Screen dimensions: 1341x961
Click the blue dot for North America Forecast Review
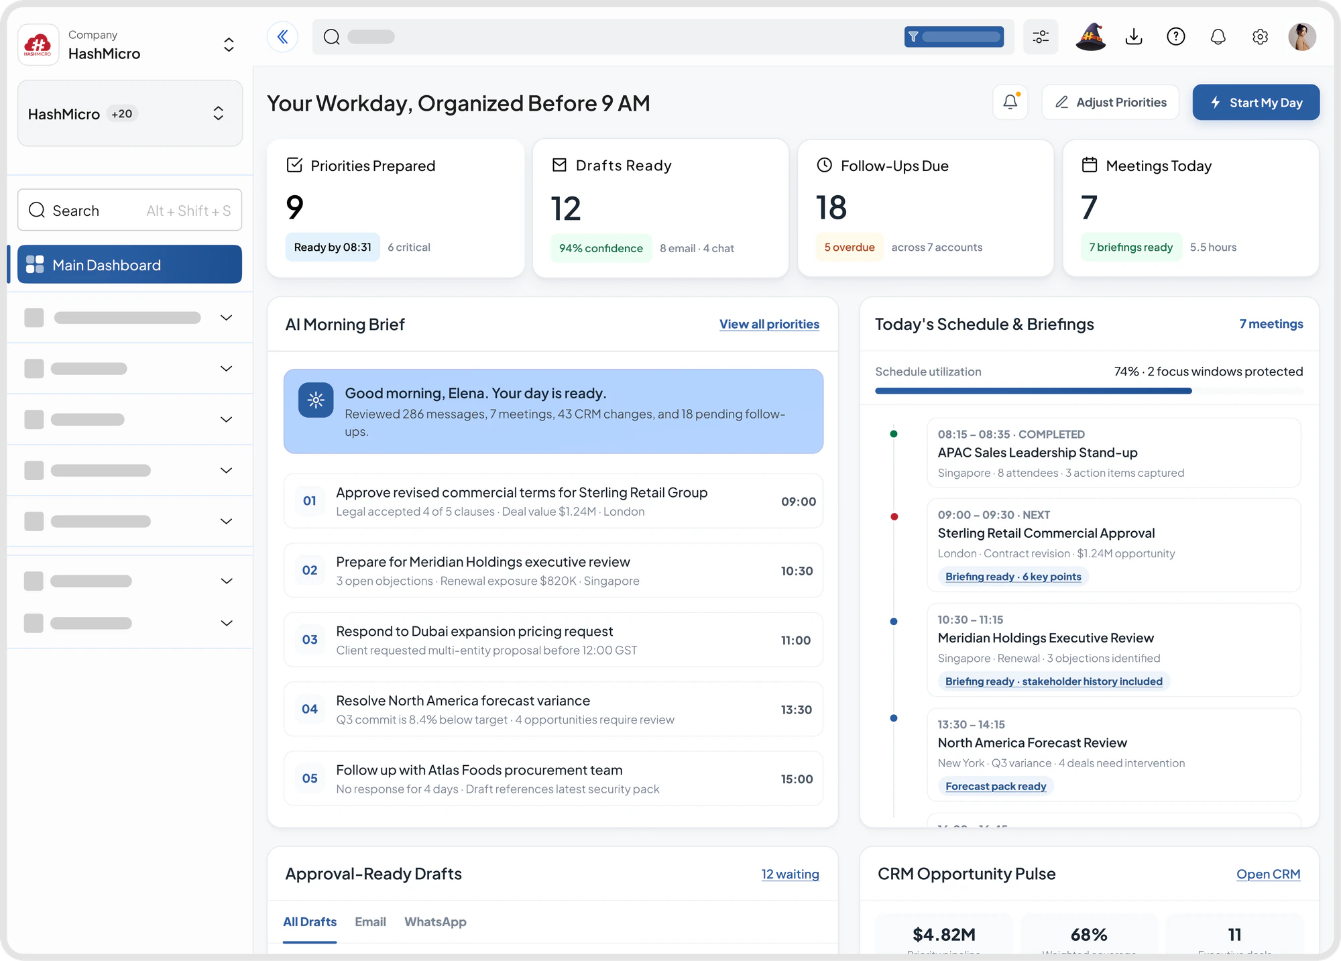(x=894, y=718)
